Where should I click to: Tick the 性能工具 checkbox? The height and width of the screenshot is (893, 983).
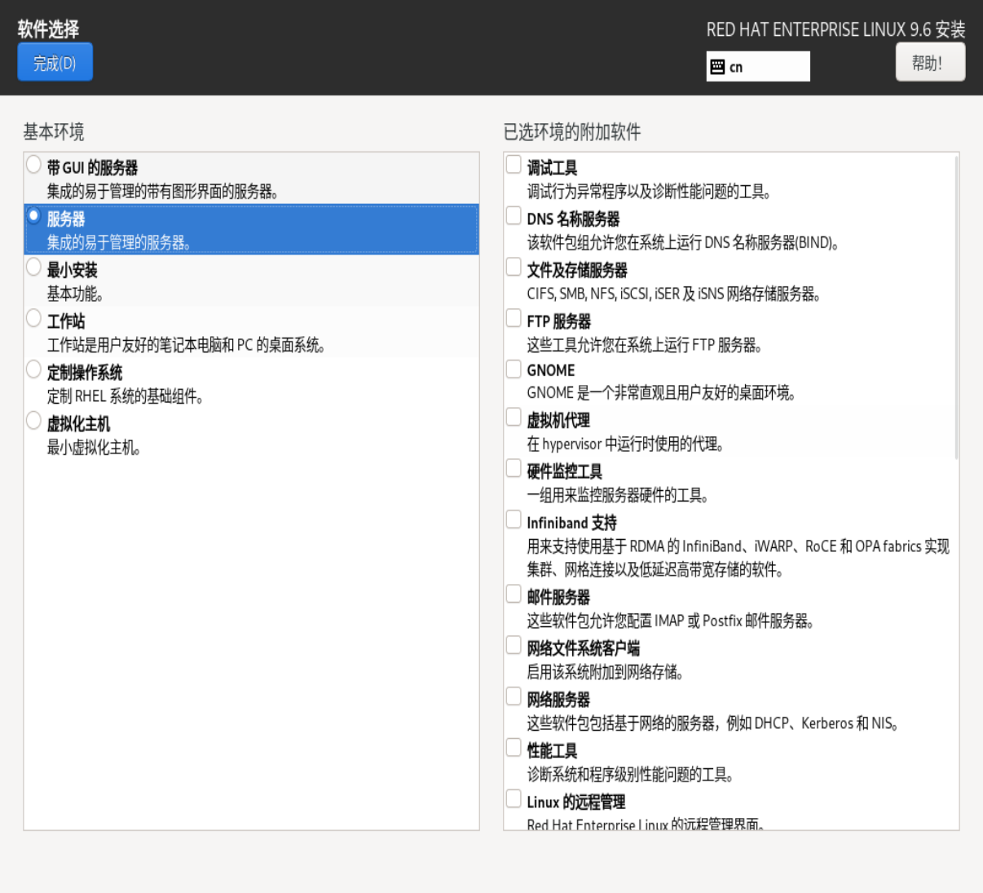coord(514,749)
